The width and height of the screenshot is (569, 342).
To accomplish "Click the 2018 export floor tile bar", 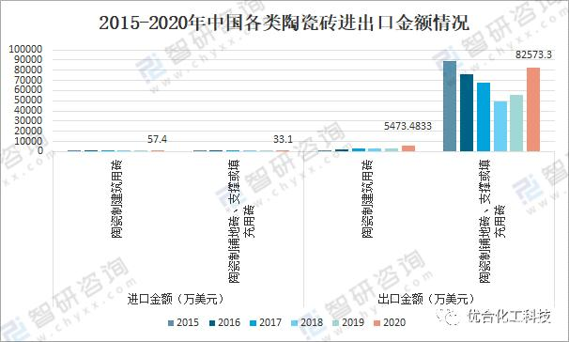I will (500, 126).
